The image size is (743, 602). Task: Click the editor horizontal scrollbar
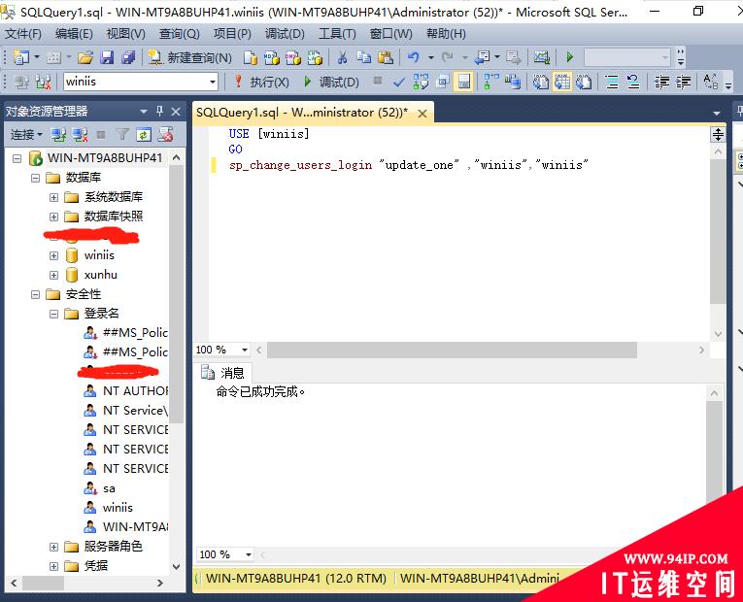[452, 351]
